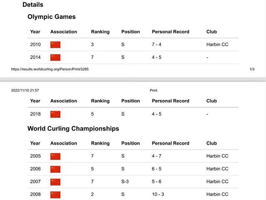The height and width of the screenshot is (200, 266).
Task: Click the 2022/11/10 21:57 timestamp
Action: coord(25,90)
